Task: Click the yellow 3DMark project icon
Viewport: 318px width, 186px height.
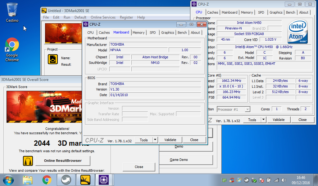Action: click(x=53, y=59)
